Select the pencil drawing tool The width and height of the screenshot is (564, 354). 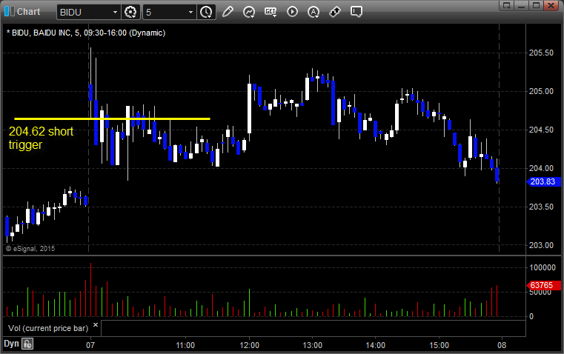(x=228, y=12)
